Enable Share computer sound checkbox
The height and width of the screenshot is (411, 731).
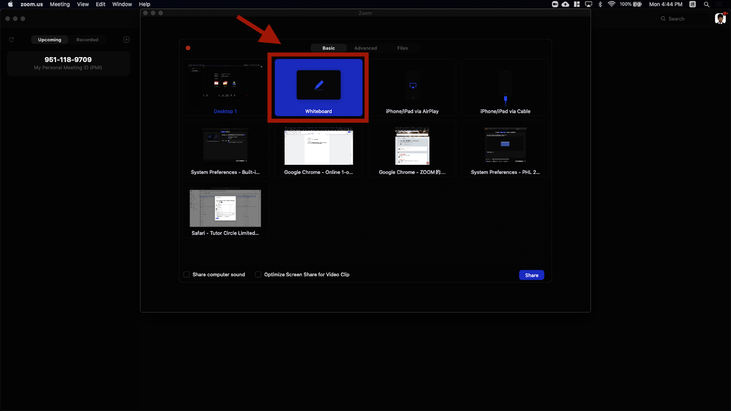pos(186,274)
